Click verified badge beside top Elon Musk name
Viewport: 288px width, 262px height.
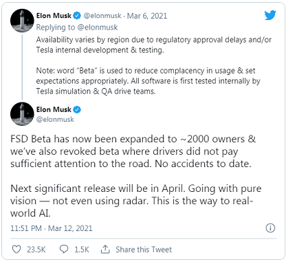coord(77,16)
